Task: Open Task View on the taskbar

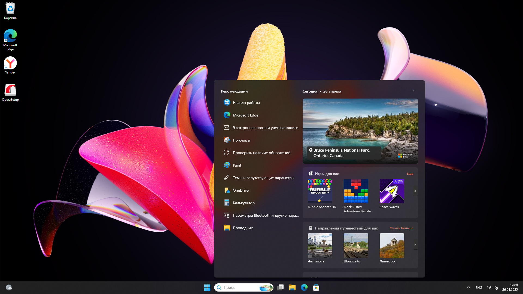Action: pos(280,287)
